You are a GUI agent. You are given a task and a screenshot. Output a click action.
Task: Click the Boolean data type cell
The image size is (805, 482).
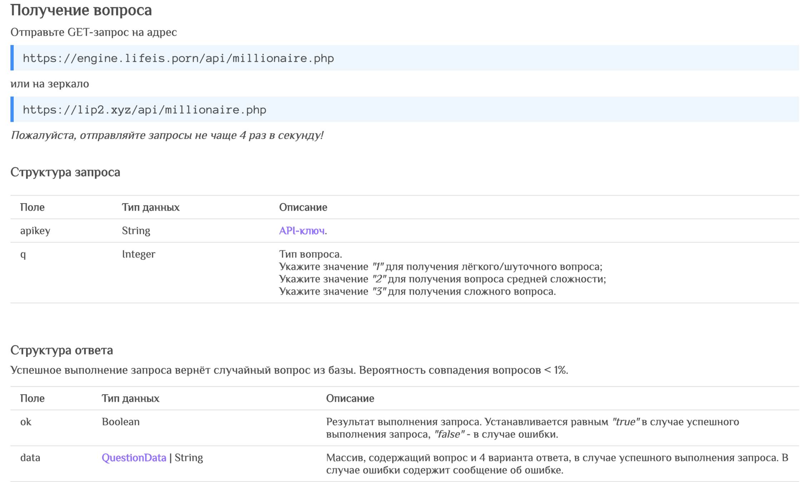tap(120, 422)
